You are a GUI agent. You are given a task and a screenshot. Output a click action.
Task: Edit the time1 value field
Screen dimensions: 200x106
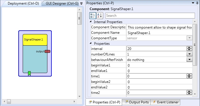(157, 76)
